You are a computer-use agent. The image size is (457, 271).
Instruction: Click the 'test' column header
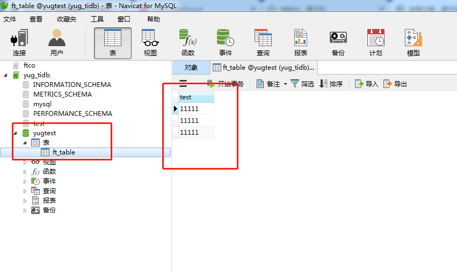[x=196, y=97]
